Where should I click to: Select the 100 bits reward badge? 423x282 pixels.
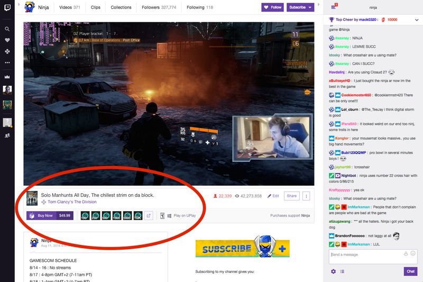click(x=85, y=216)
